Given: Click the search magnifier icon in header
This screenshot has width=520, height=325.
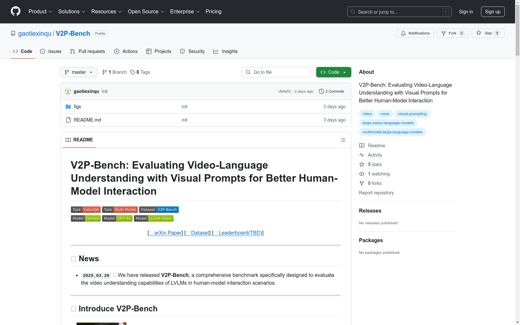Looking at the screenshot, I should pyautogui.click(x=353, y=12).
